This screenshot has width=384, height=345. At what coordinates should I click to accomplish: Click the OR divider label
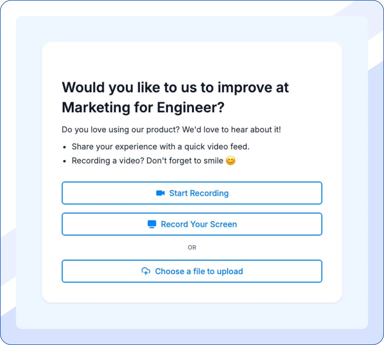(192, 247)
